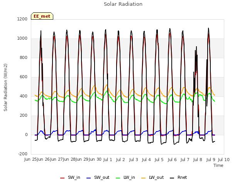The height and width of the screenshot is (185, 247).
Task: Click the Jul 10 x-axis tick label
Action: coord(224,160)
